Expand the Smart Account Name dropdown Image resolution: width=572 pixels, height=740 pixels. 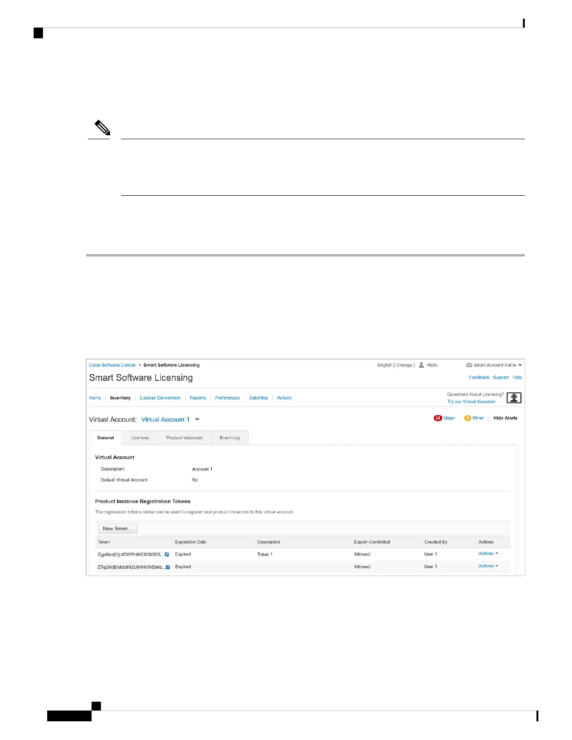(520, 365)
